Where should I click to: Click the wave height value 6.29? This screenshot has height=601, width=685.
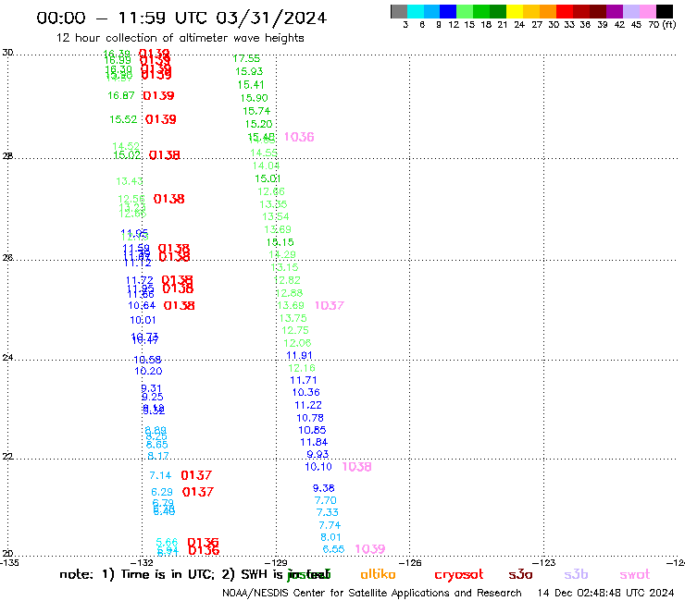click(162, 492)
